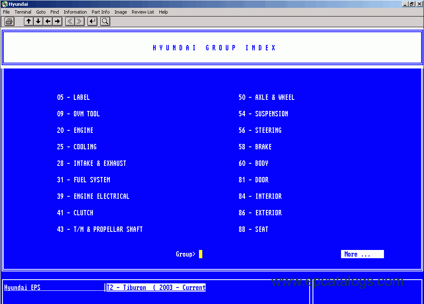Click the Group> input cursor field

(x=201, y=254)
